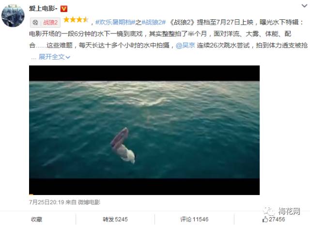The image size is (310, 225).
Task: Click the 微博电影 source link
Action: tap(89, 202)
